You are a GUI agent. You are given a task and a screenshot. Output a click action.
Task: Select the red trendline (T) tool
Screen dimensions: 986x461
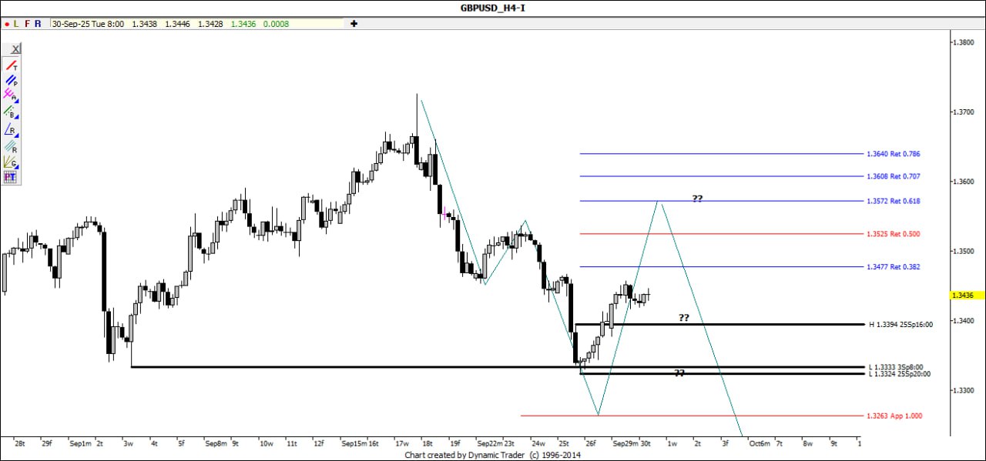[x=11, y=65]
